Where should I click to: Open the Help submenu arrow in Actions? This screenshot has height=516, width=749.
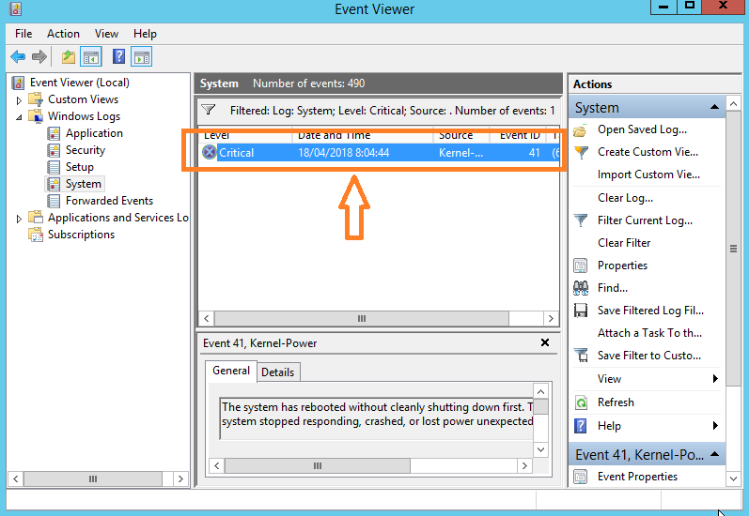coord(715,425)
